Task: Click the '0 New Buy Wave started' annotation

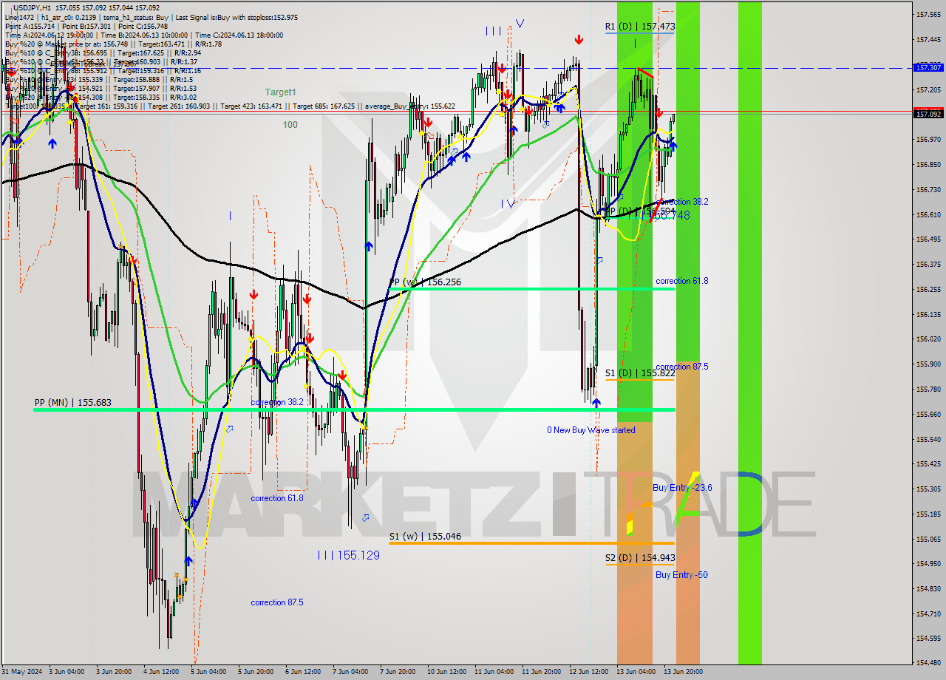Action: click(591, 430)
